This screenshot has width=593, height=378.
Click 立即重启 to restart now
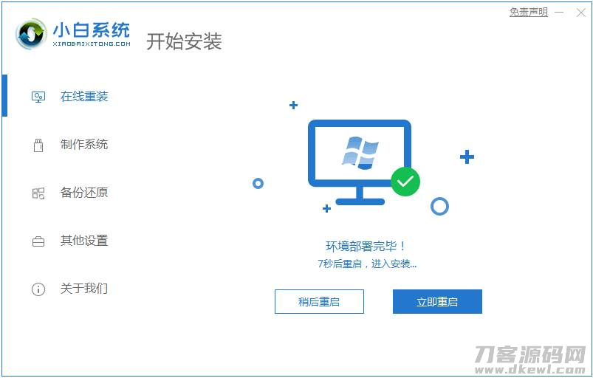[437, 302]
